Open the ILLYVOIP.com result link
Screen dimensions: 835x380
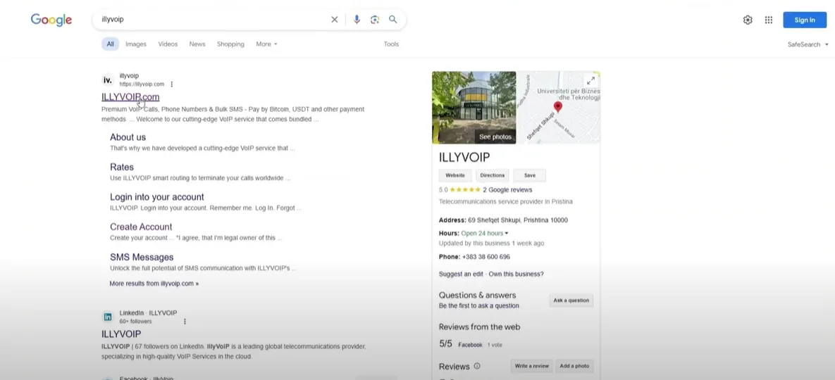click(130, 96)
